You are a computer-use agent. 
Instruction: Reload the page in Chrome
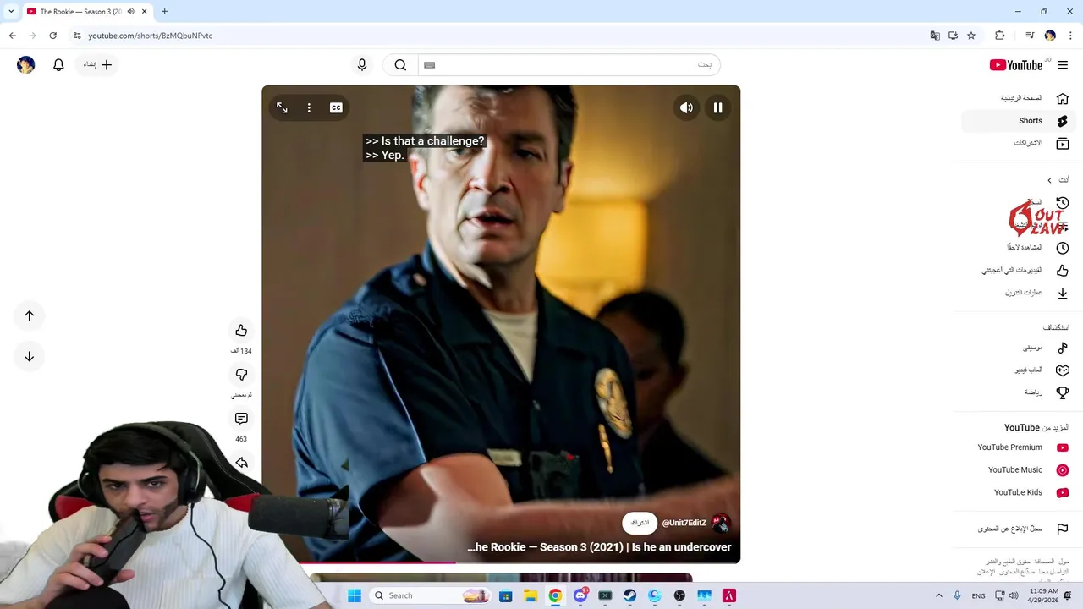[x=52, y=36]
